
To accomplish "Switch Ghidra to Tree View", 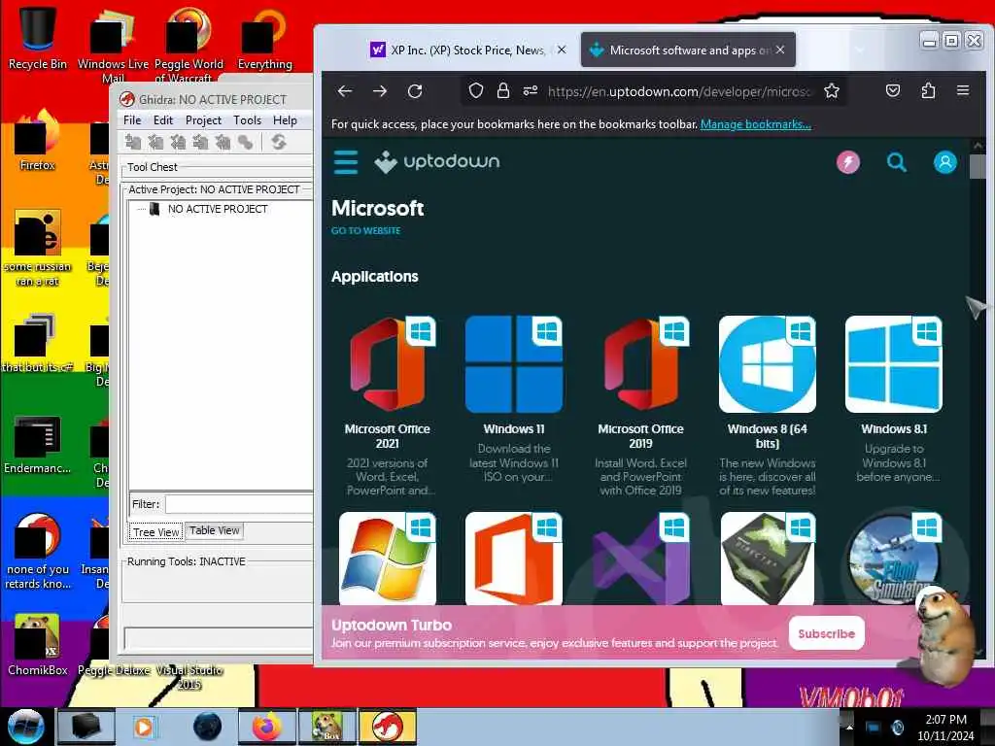I will tap(156, 531).
